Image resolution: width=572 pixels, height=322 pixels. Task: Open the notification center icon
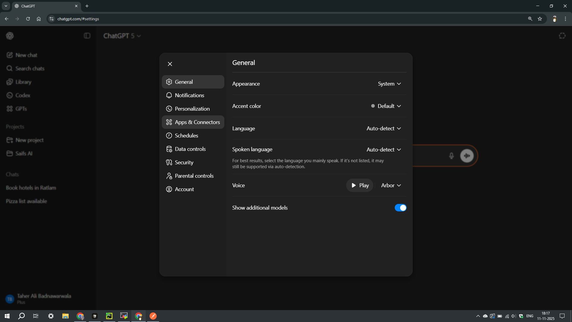(562, 316)
